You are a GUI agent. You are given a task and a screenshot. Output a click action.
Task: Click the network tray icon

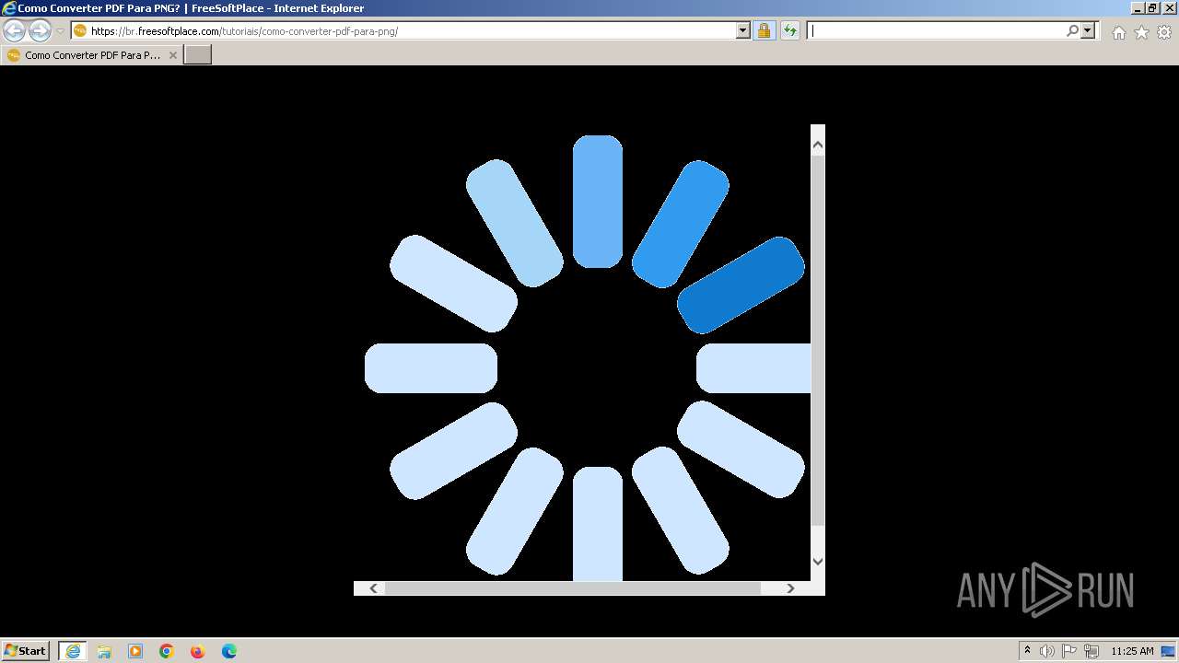[x=1091, y=651]
